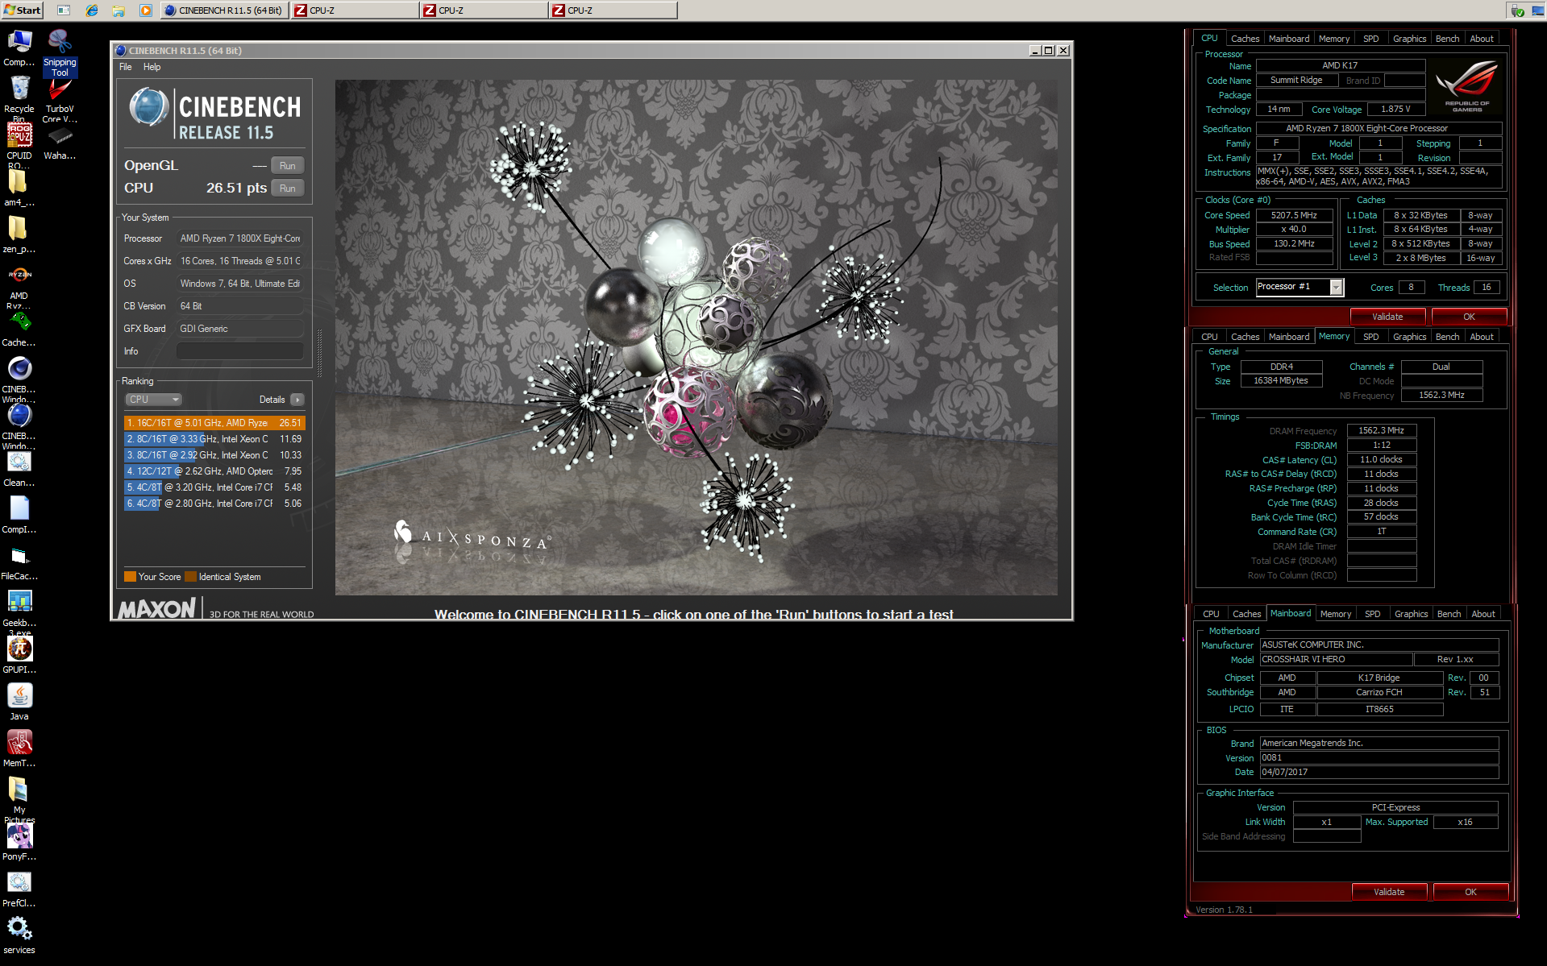Open SPD tab in top CPU-Z window
Screen dimensions: 1547x966
pyautogui.click(x=1370, y=39)
